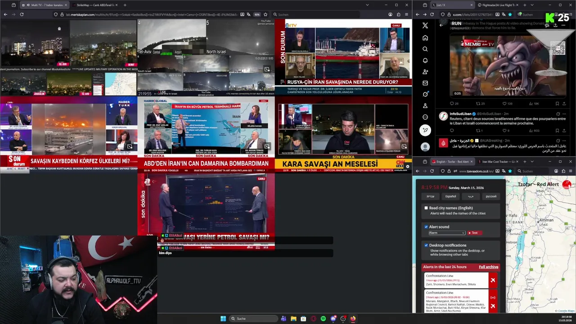This screenshot has height=324, width=576.
Task: Open Grok icon in X sidebar
Action: [425, 94]
